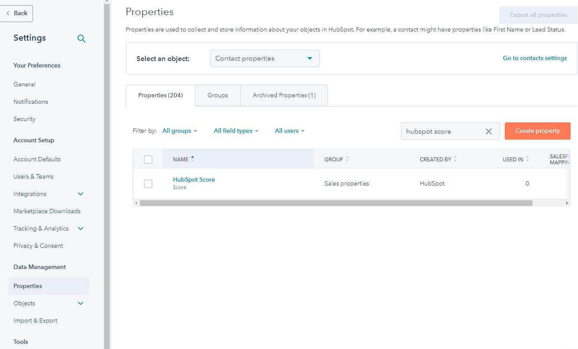Open the All users filter dropdown

pyautogui.click(x=289, y=131)
